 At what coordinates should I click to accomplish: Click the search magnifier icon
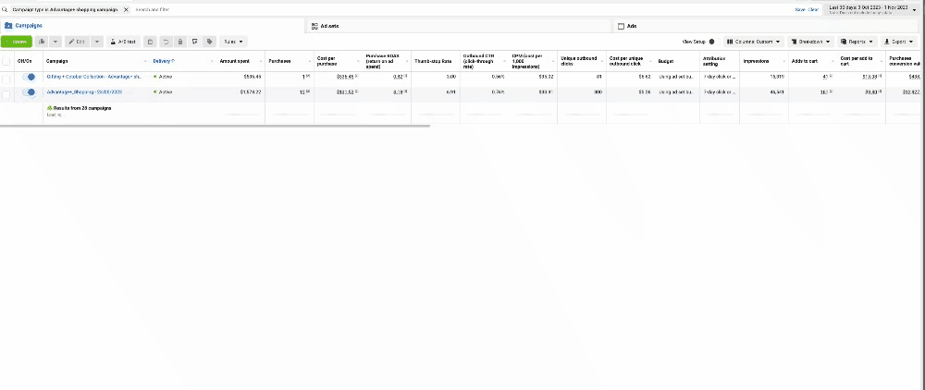pyautogui.click(x=5, y=9)
